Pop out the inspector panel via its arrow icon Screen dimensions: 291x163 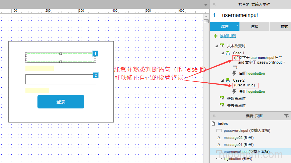(x=214, y=4)
